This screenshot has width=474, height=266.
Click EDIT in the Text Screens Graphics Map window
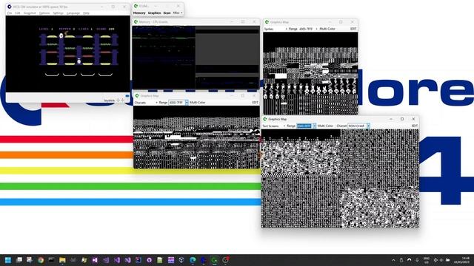(415, 126)
